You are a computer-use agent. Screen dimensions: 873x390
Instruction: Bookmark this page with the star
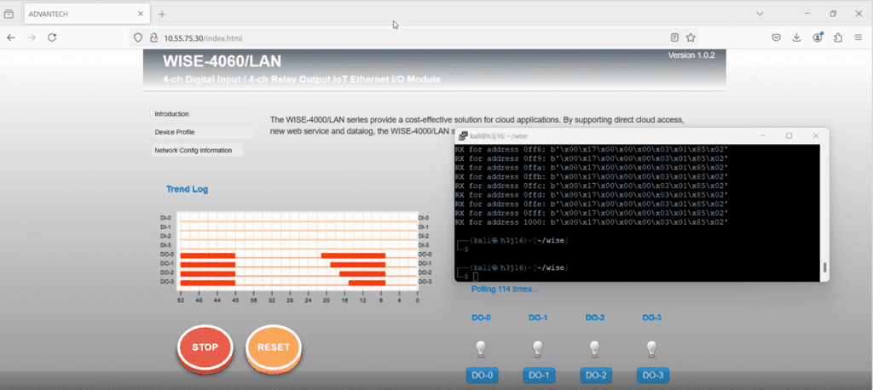point(691,37)
